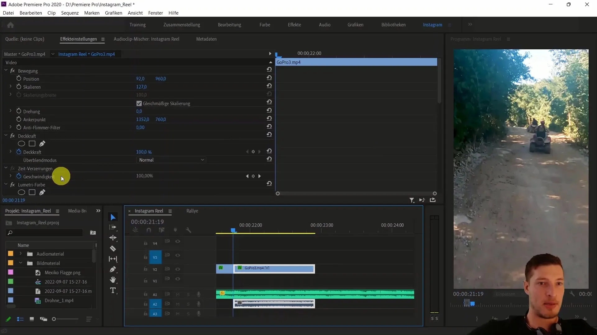The width and height of the screenshot is (597, 335).
Task: Show more workspaces overflow arrows
Action: [x=470, y=25]
